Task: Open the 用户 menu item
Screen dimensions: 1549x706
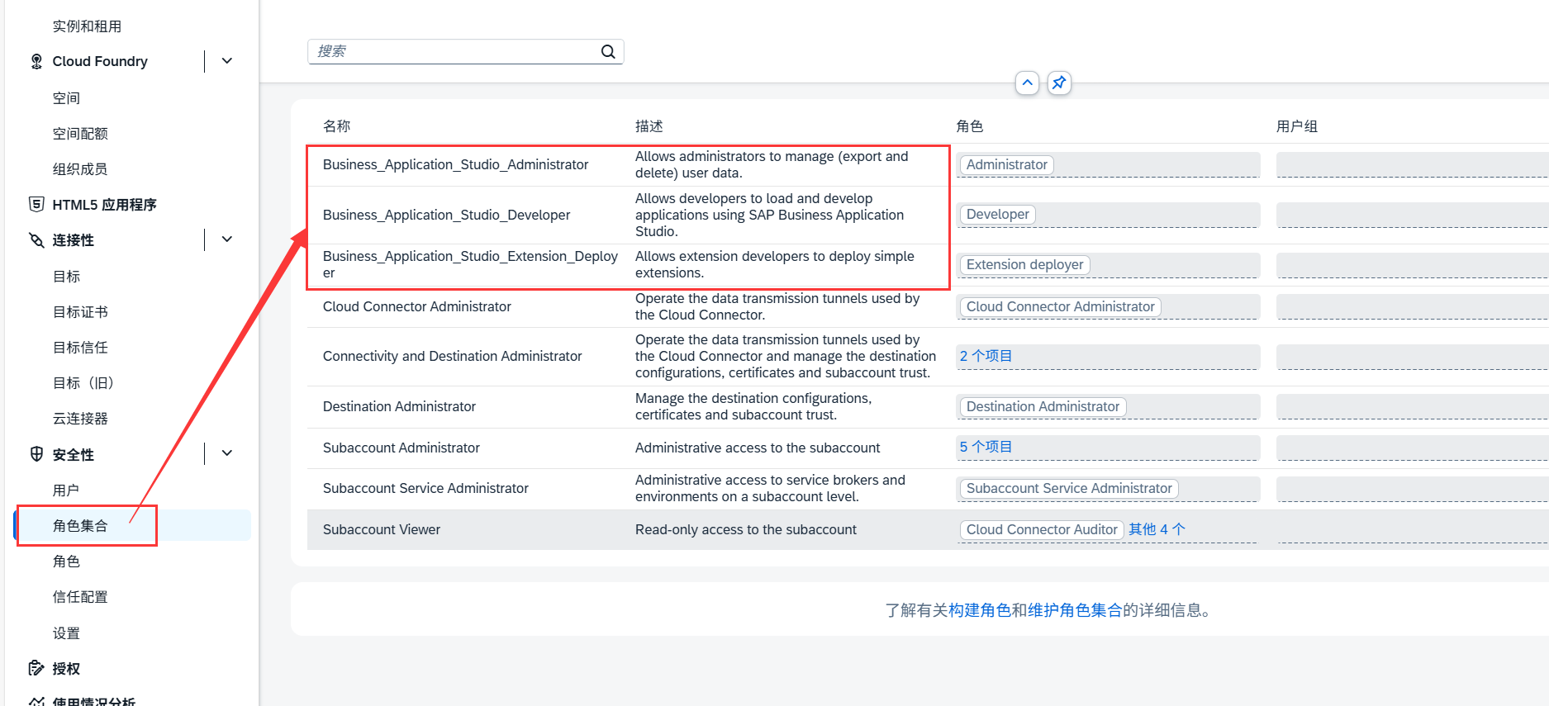Action: [x=66, y=490]
